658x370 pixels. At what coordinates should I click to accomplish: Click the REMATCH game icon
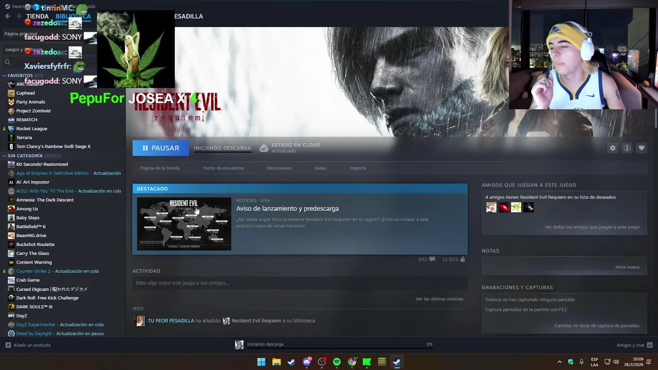tap(11, 120)
